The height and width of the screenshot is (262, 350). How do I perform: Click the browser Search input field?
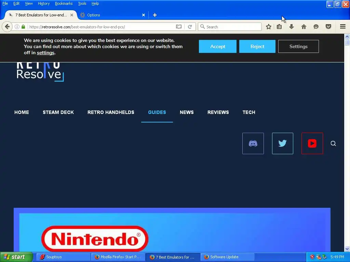coord(230,27)
